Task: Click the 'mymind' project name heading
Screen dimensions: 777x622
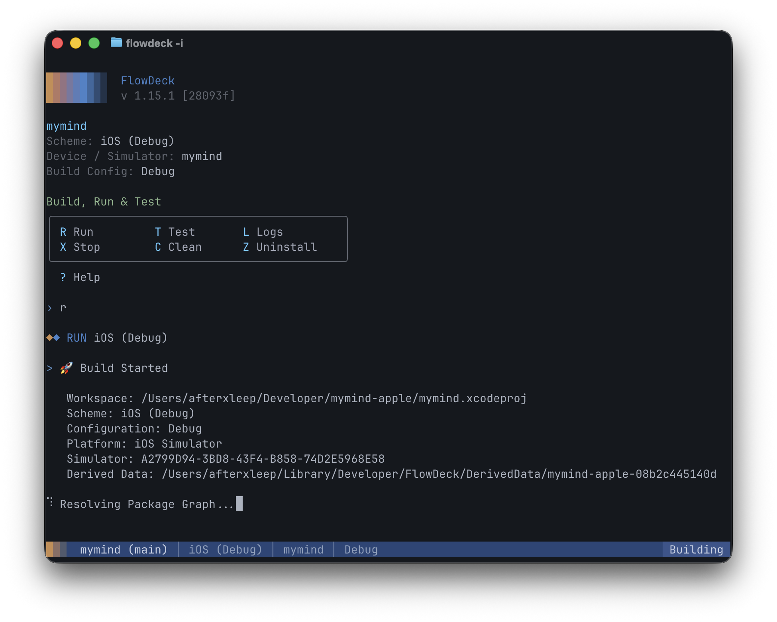Action: [67, 126]
